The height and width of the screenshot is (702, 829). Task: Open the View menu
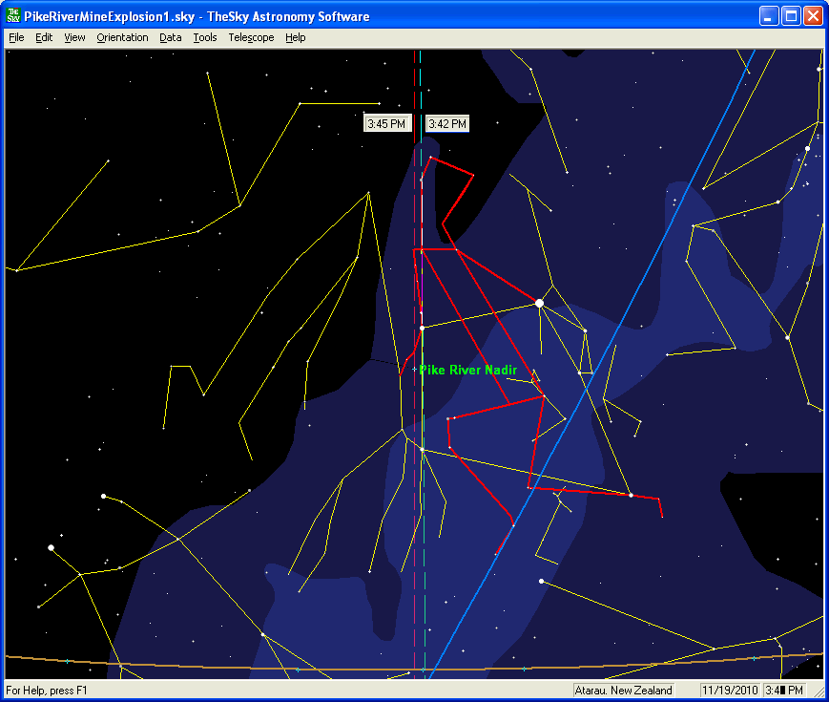click(75, 37)
